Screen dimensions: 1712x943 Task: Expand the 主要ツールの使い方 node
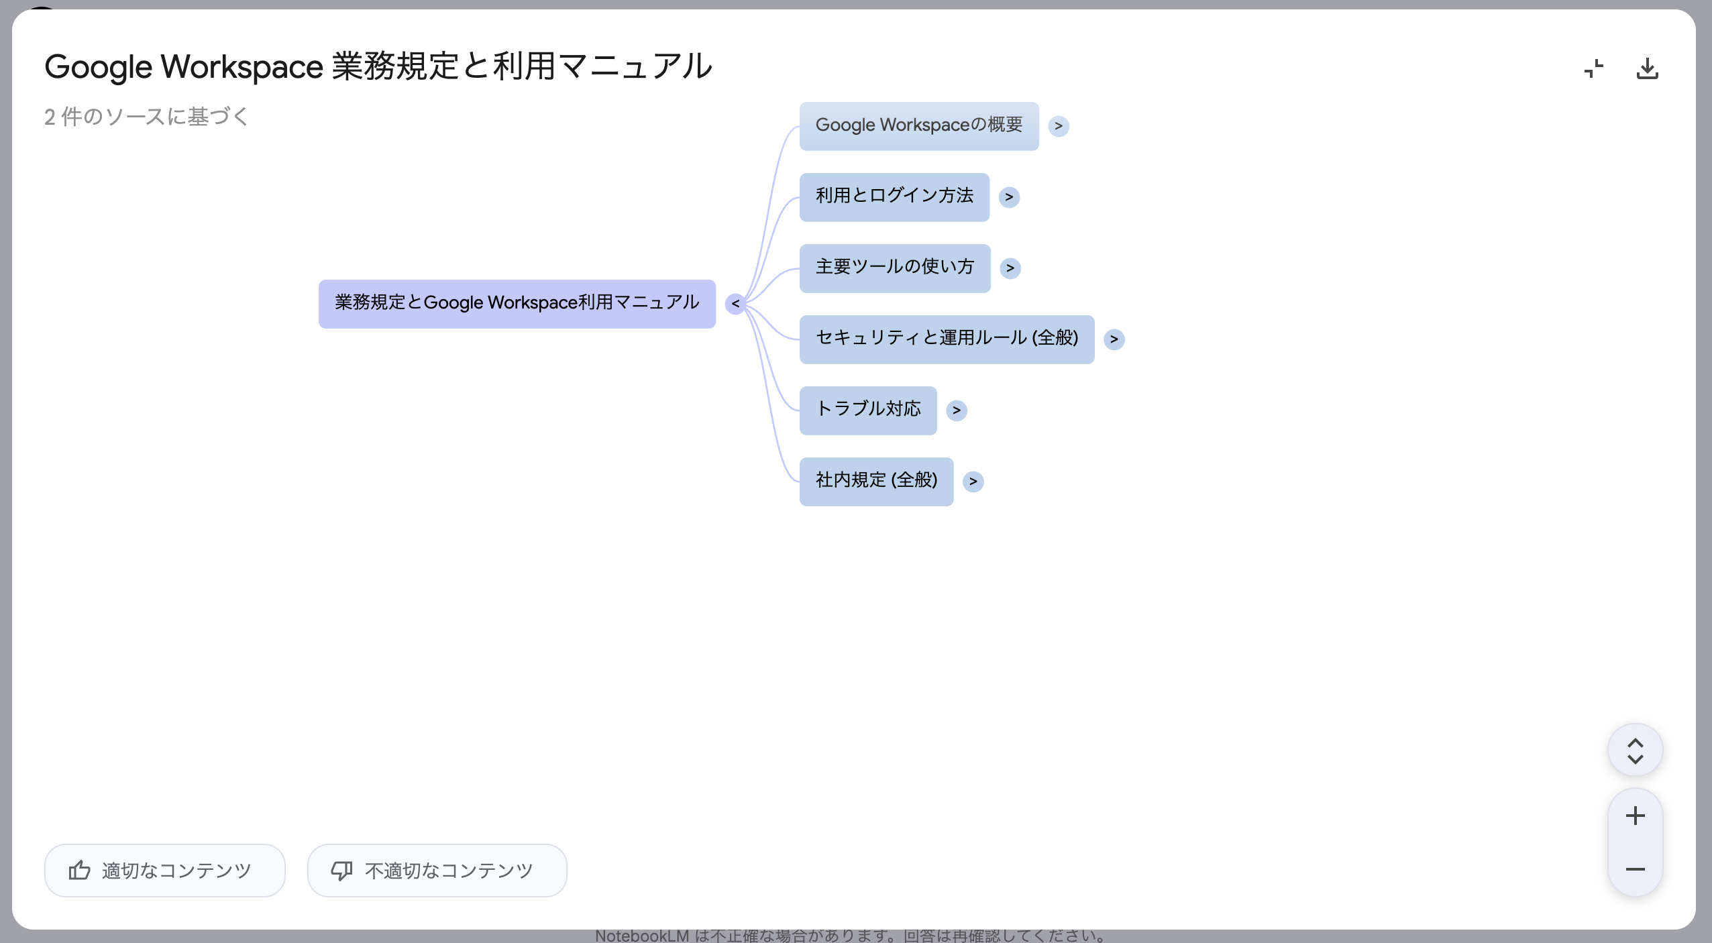[x=1011, y=268]
